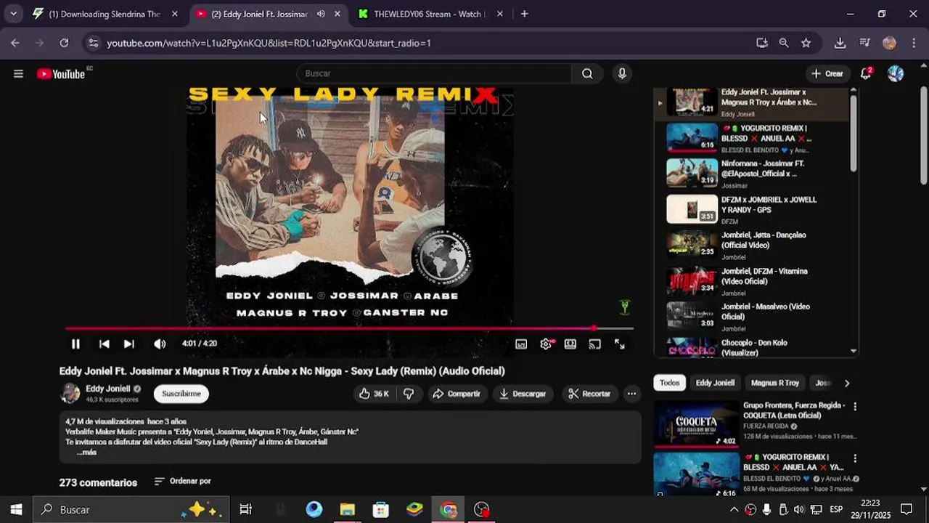929x523 pixels.
Task: Select the Magnus R Troy filter chip
Action: click(x=774, y=383)
